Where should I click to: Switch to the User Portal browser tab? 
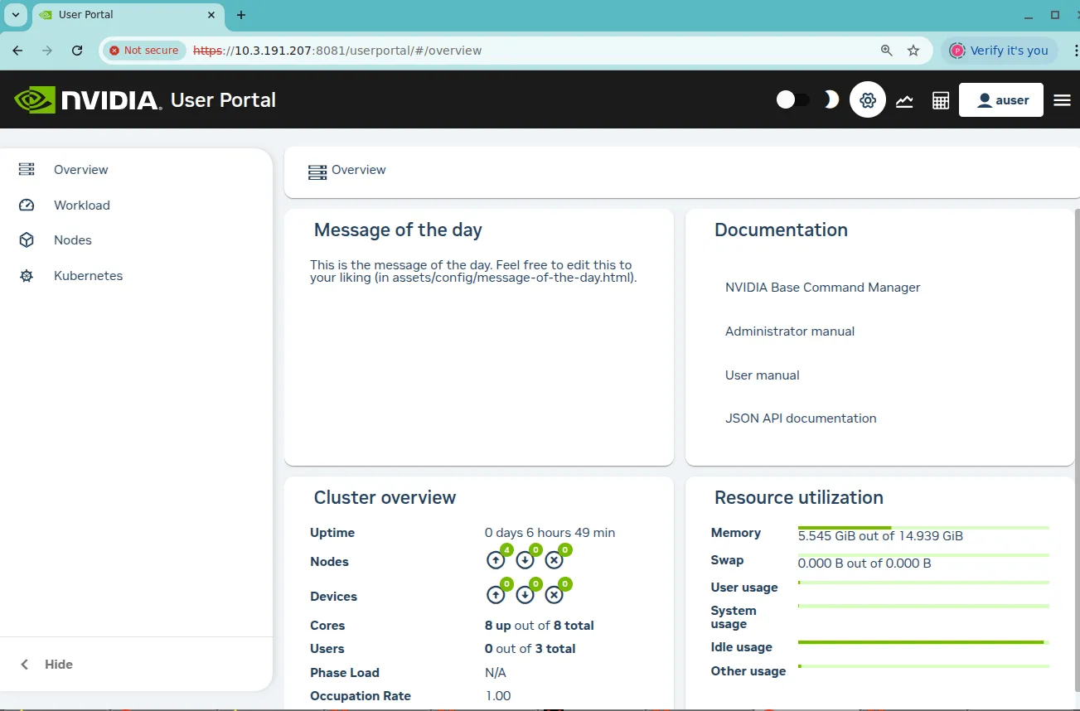(128, 15)
